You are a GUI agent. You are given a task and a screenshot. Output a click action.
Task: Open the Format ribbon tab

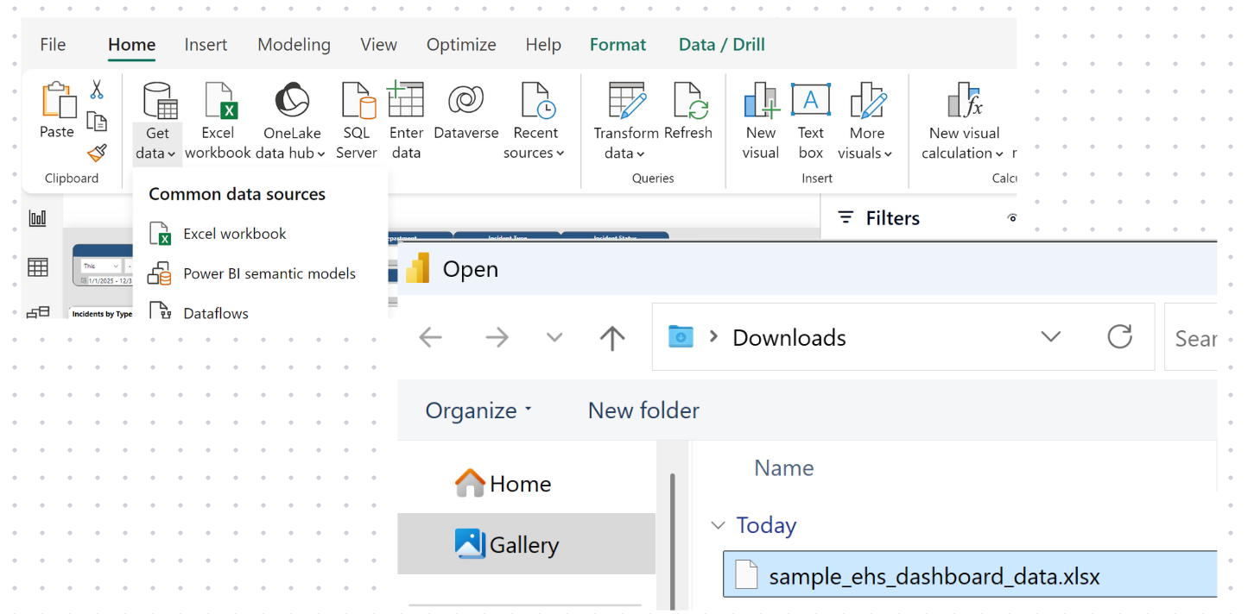(x=617, y=45)
